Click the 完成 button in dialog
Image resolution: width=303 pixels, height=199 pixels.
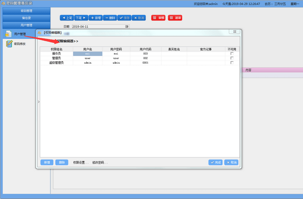coord(216,162)
